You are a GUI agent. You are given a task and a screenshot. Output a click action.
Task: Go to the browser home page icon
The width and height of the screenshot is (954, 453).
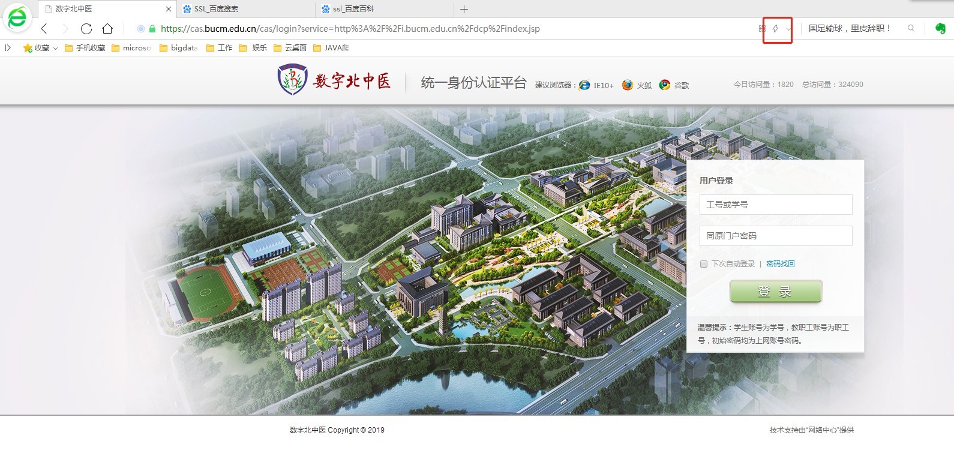click(107, 29)
